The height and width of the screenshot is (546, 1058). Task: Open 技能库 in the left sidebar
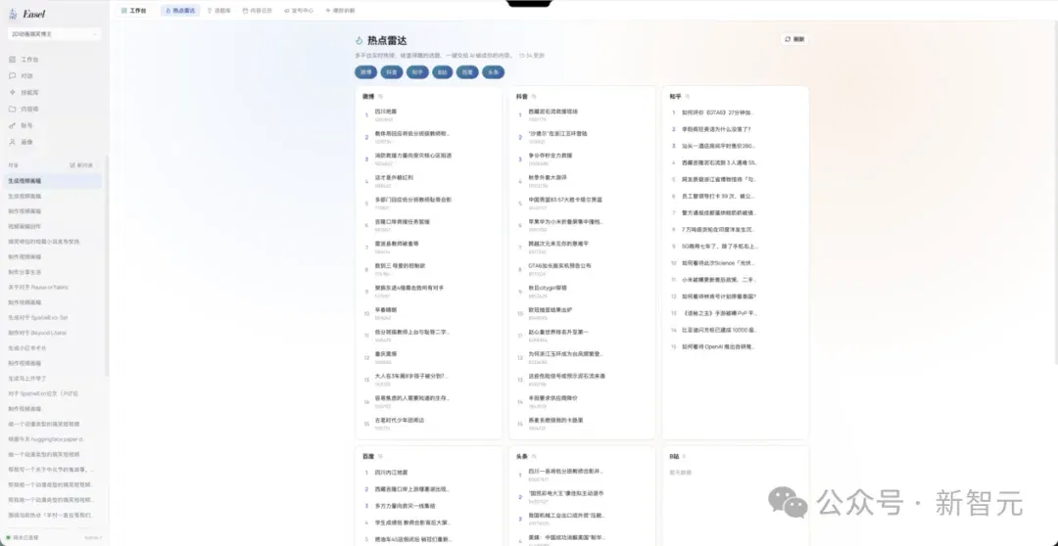pos(24,92)
